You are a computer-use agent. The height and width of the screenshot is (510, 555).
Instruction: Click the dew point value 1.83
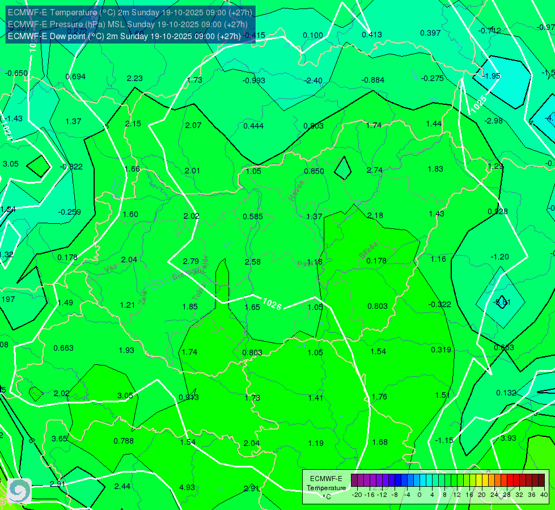coord(435,169)
